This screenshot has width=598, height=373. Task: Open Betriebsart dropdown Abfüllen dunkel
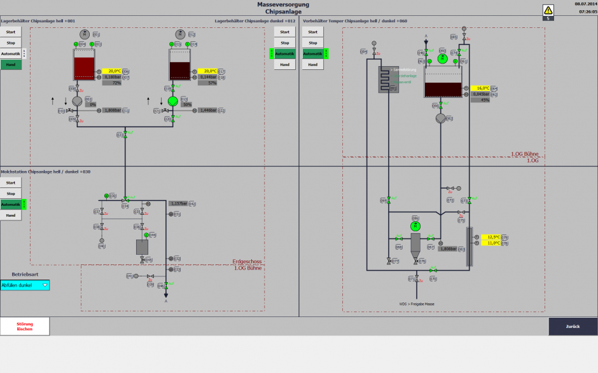(25, 285)
